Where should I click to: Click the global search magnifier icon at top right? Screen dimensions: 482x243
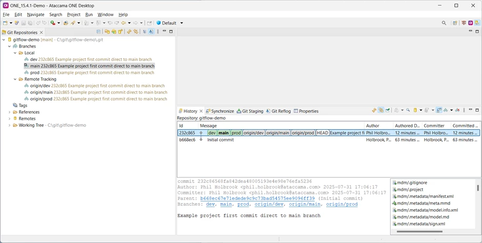(444, 23)
